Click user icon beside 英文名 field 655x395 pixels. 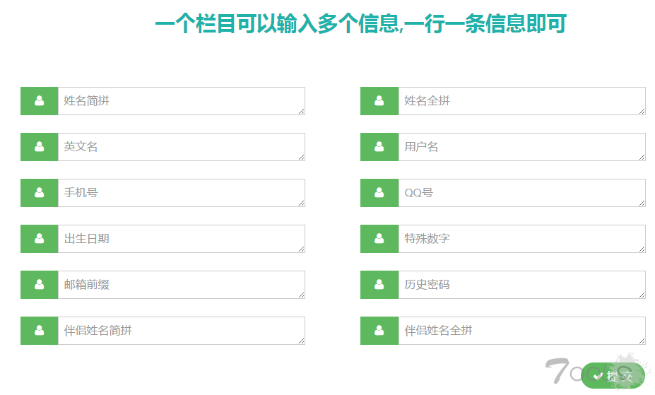click(x=40, y=147)
